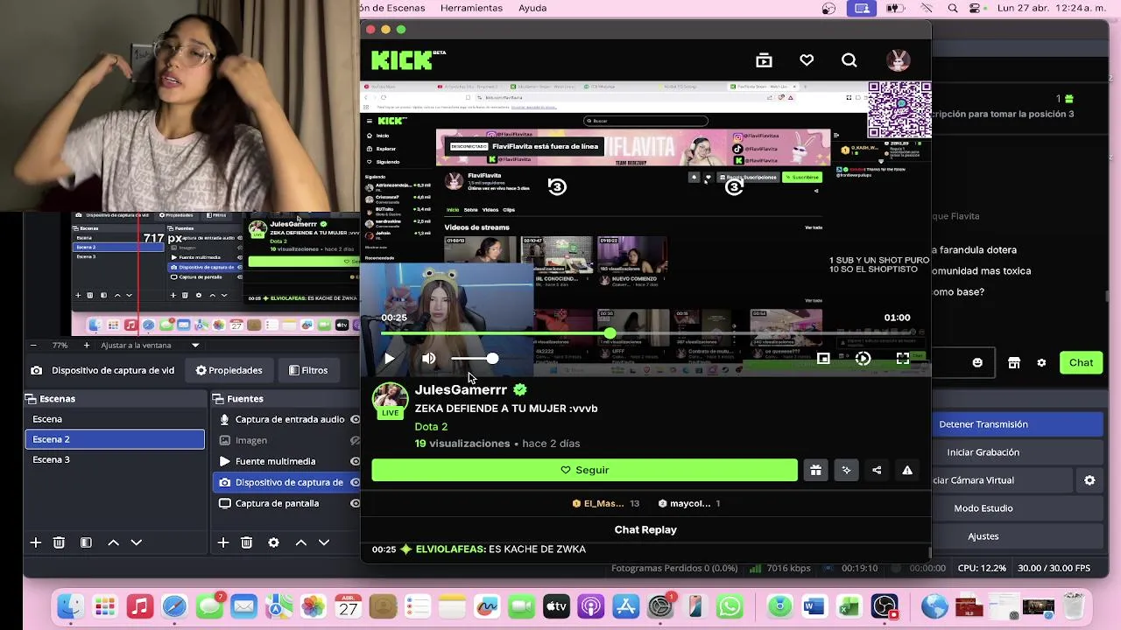Image resolution: width=1121 pixels, height=630 pixels.
Task: Move scene up with arrow
Action: pos(113,542)
